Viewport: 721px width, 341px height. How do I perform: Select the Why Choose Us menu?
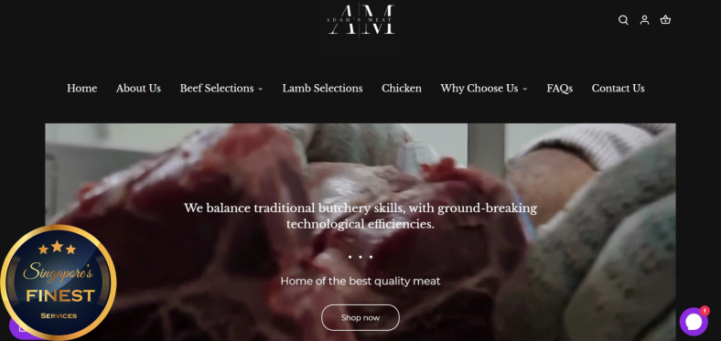click(x=479, y=89)
